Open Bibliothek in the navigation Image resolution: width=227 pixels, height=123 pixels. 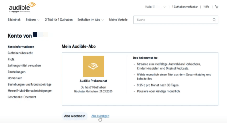14,20
